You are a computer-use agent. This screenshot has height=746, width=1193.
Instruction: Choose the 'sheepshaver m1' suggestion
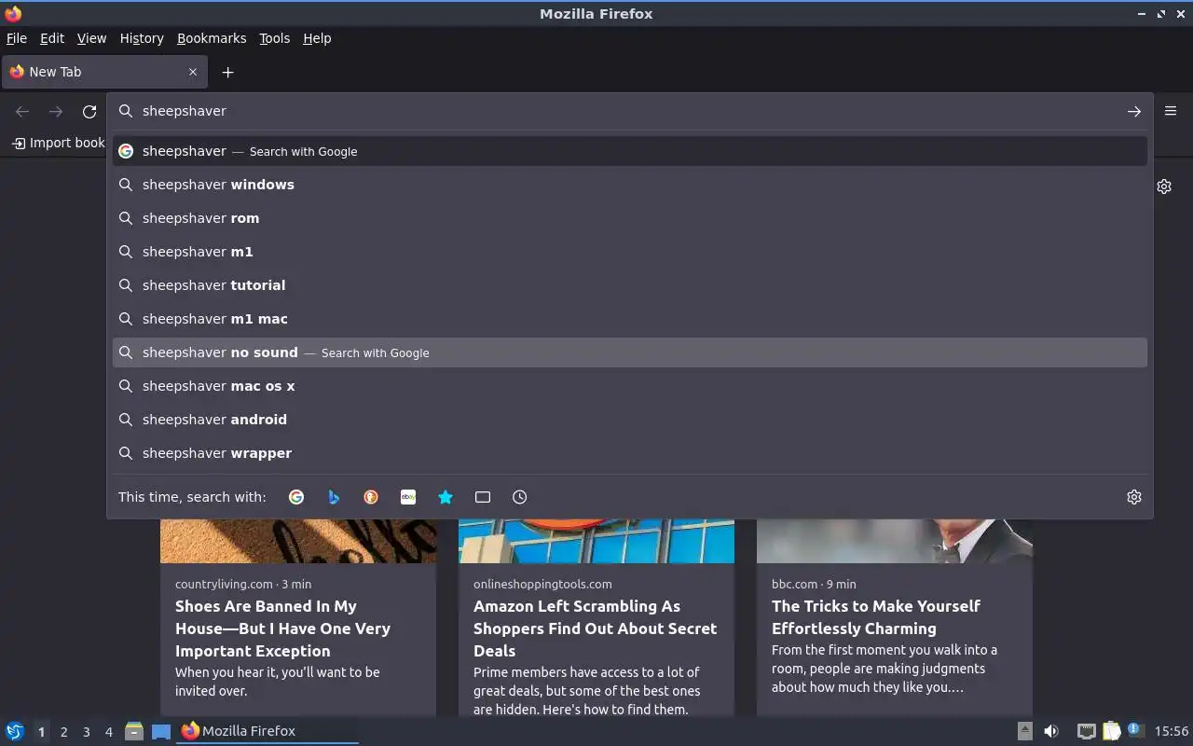click(630, 252)
